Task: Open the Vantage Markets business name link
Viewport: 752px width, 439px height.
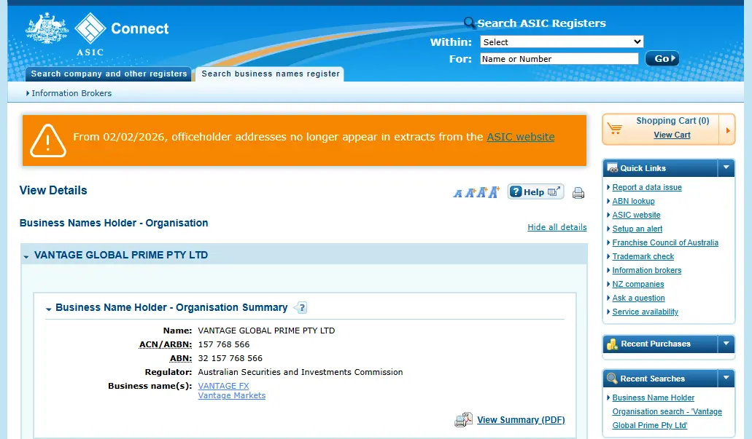Action: (232, 395)
